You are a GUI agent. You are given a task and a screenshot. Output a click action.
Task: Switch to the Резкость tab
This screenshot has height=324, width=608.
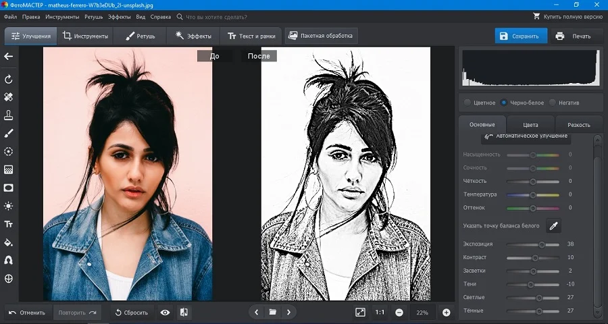pos(578,125)
